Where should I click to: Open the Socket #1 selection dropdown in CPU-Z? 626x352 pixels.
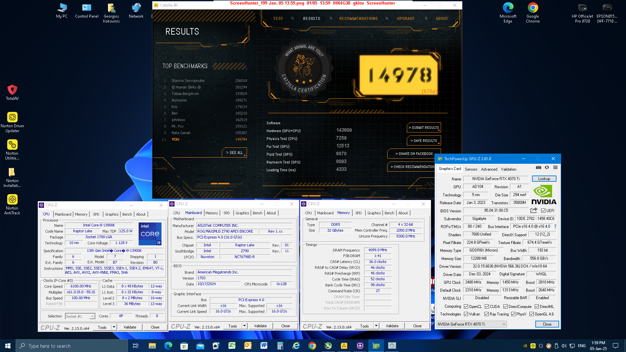click(80, 316)
